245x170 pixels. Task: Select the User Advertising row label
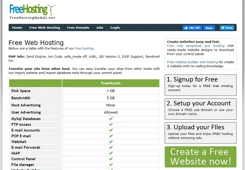pyautogui.click(x=26, y=112)
